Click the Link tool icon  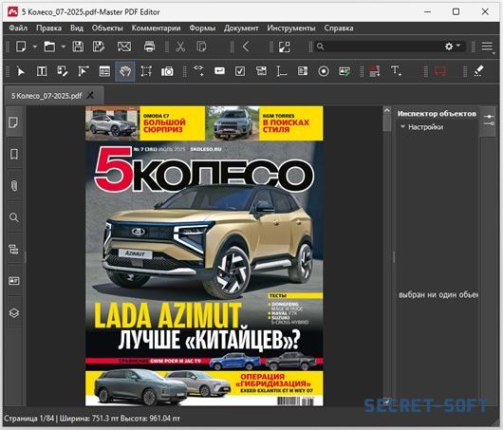(x=198, y=70)
